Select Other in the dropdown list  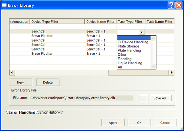click(x=122, y=55)
